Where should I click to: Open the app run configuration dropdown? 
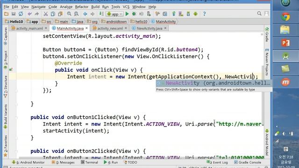coord(114,14)
